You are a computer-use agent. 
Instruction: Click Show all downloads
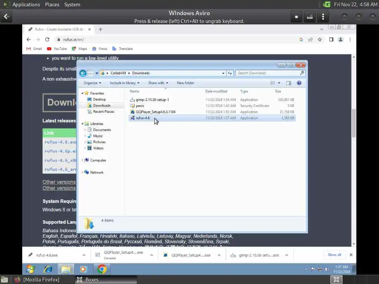click(x=335, y=255)
